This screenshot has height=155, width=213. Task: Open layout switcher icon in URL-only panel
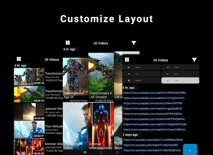pos(127,60)
